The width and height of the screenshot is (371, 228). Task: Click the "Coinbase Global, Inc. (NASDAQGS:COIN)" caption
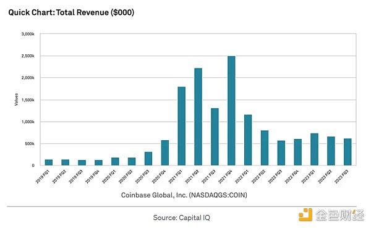tap(184, 195)
